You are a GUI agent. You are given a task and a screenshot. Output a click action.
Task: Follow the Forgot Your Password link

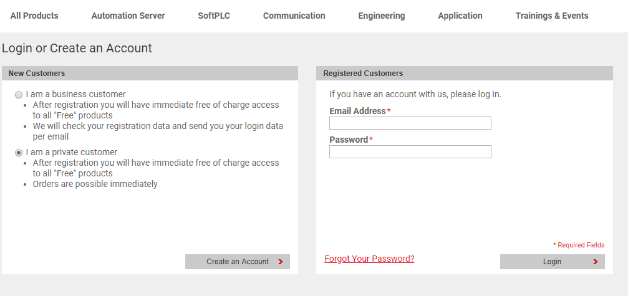(369, 259)
